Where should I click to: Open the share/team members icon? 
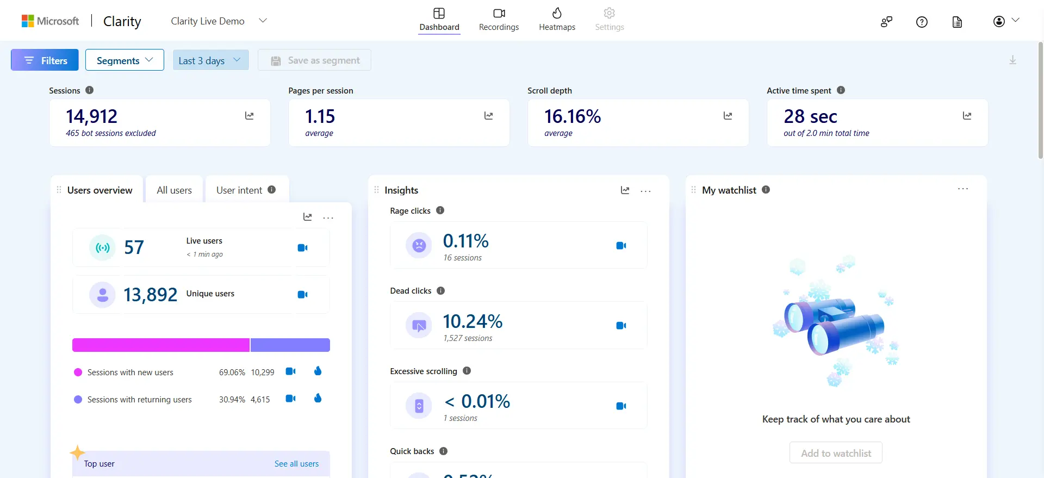pos(886,22)
